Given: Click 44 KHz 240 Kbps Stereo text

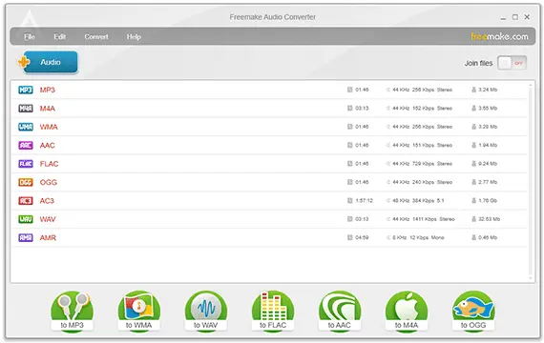Looking at the screenshot, I should click(422, 182).
